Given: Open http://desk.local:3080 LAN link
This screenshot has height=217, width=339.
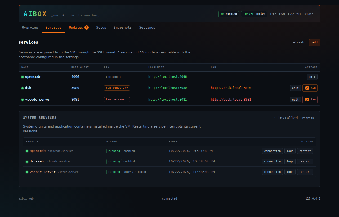Looking at the screenshot, I should (x=231, y=88).
